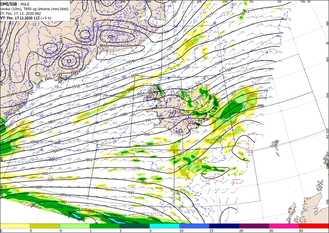329x233 pixels.
Task: Click the '68N' latitude label on right edge
Action: (x=327, y=23)
